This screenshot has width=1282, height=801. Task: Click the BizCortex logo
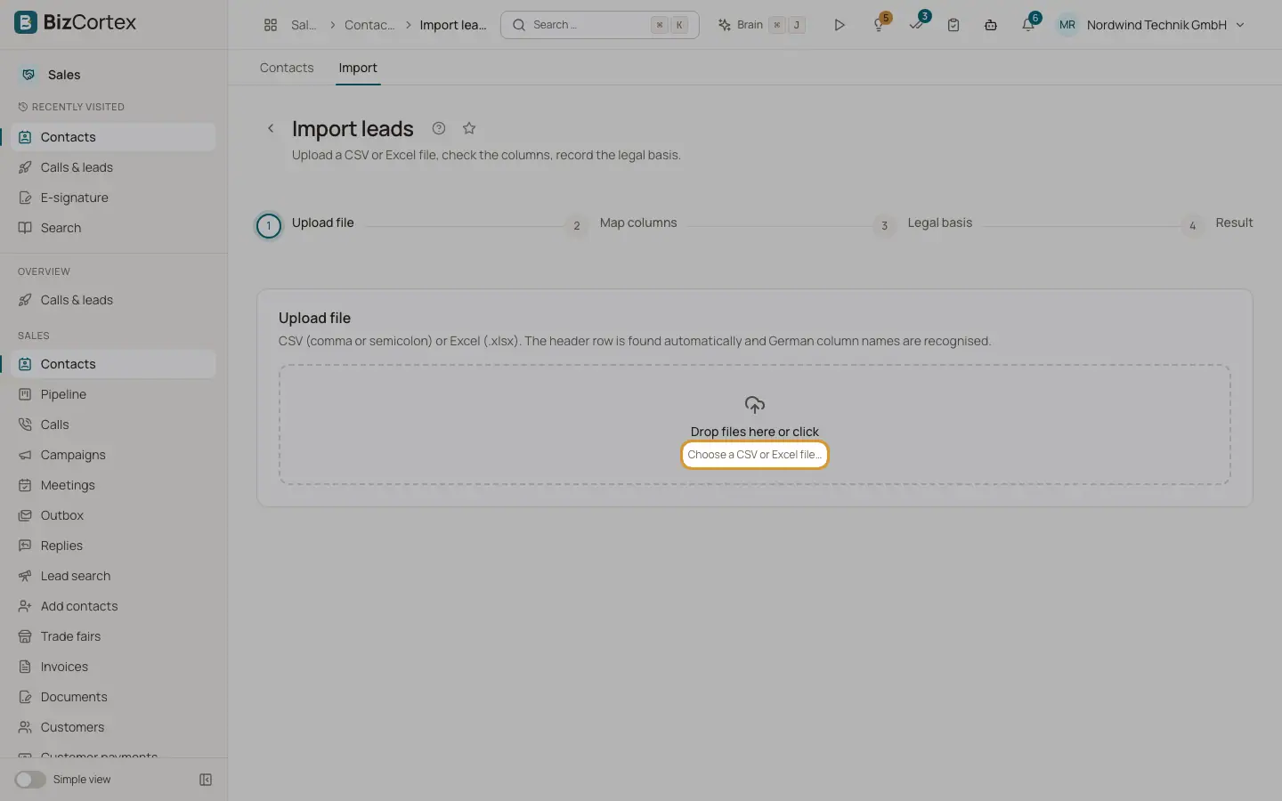[76, 22]
